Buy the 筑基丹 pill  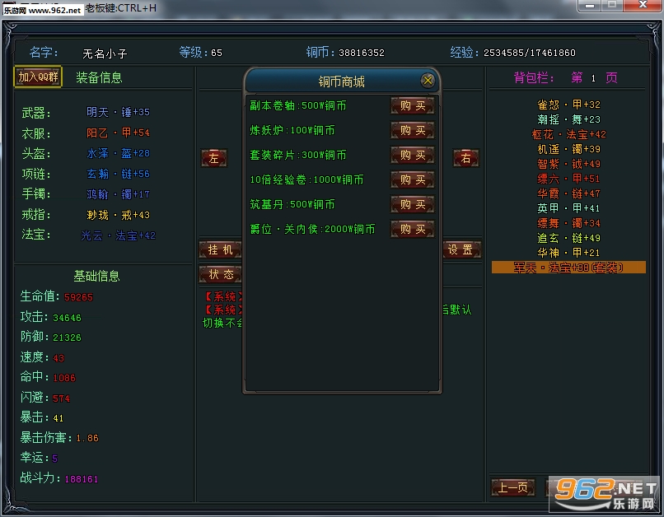point(412,204)
